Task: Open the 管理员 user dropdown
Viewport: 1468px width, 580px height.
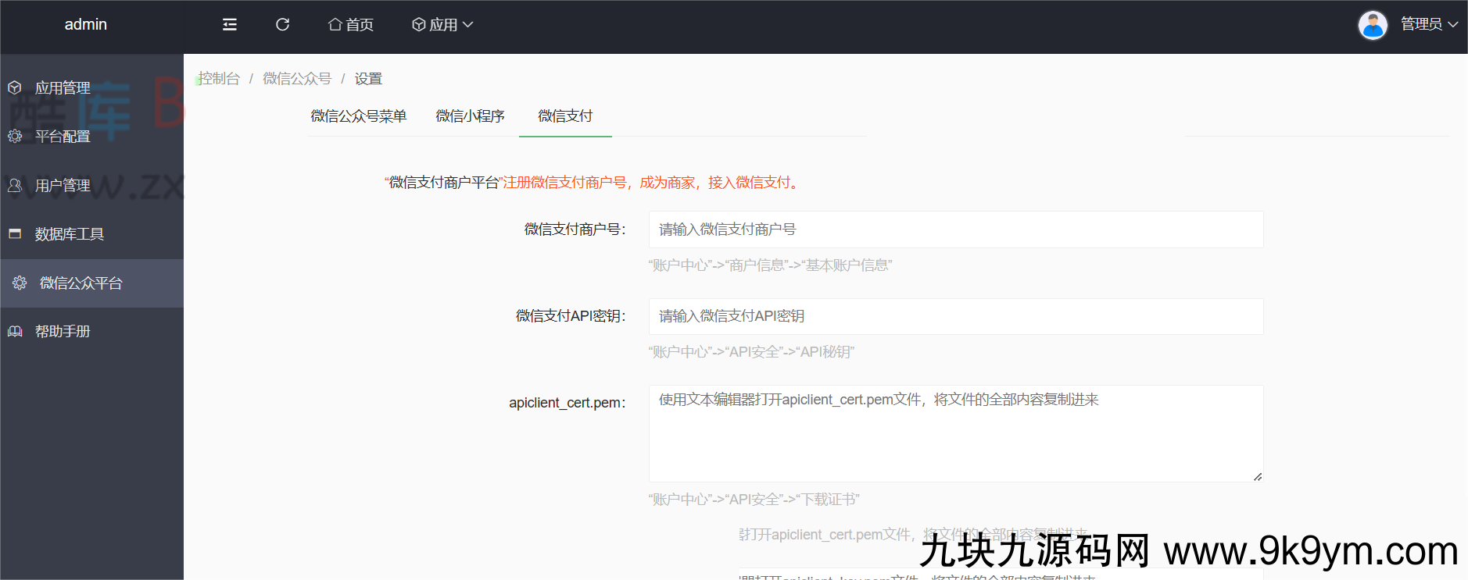Action: click(x=1429, y=24)
